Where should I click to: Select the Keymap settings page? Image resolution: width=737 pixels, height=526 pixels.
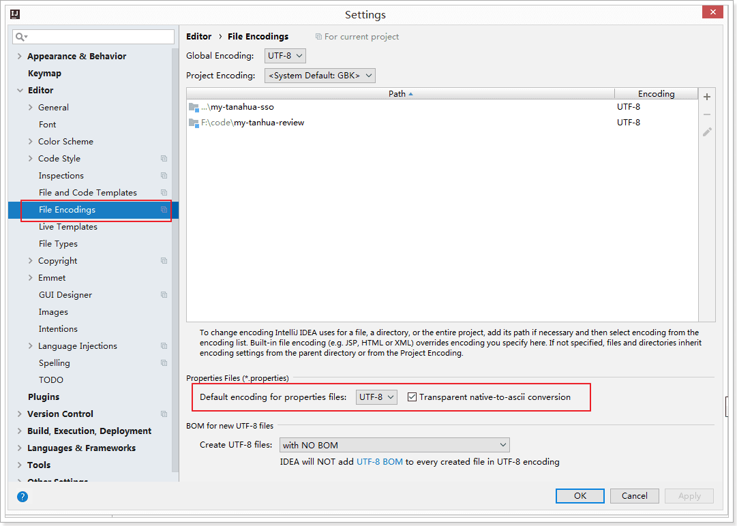pyautogui.click(x=44, y=74)
